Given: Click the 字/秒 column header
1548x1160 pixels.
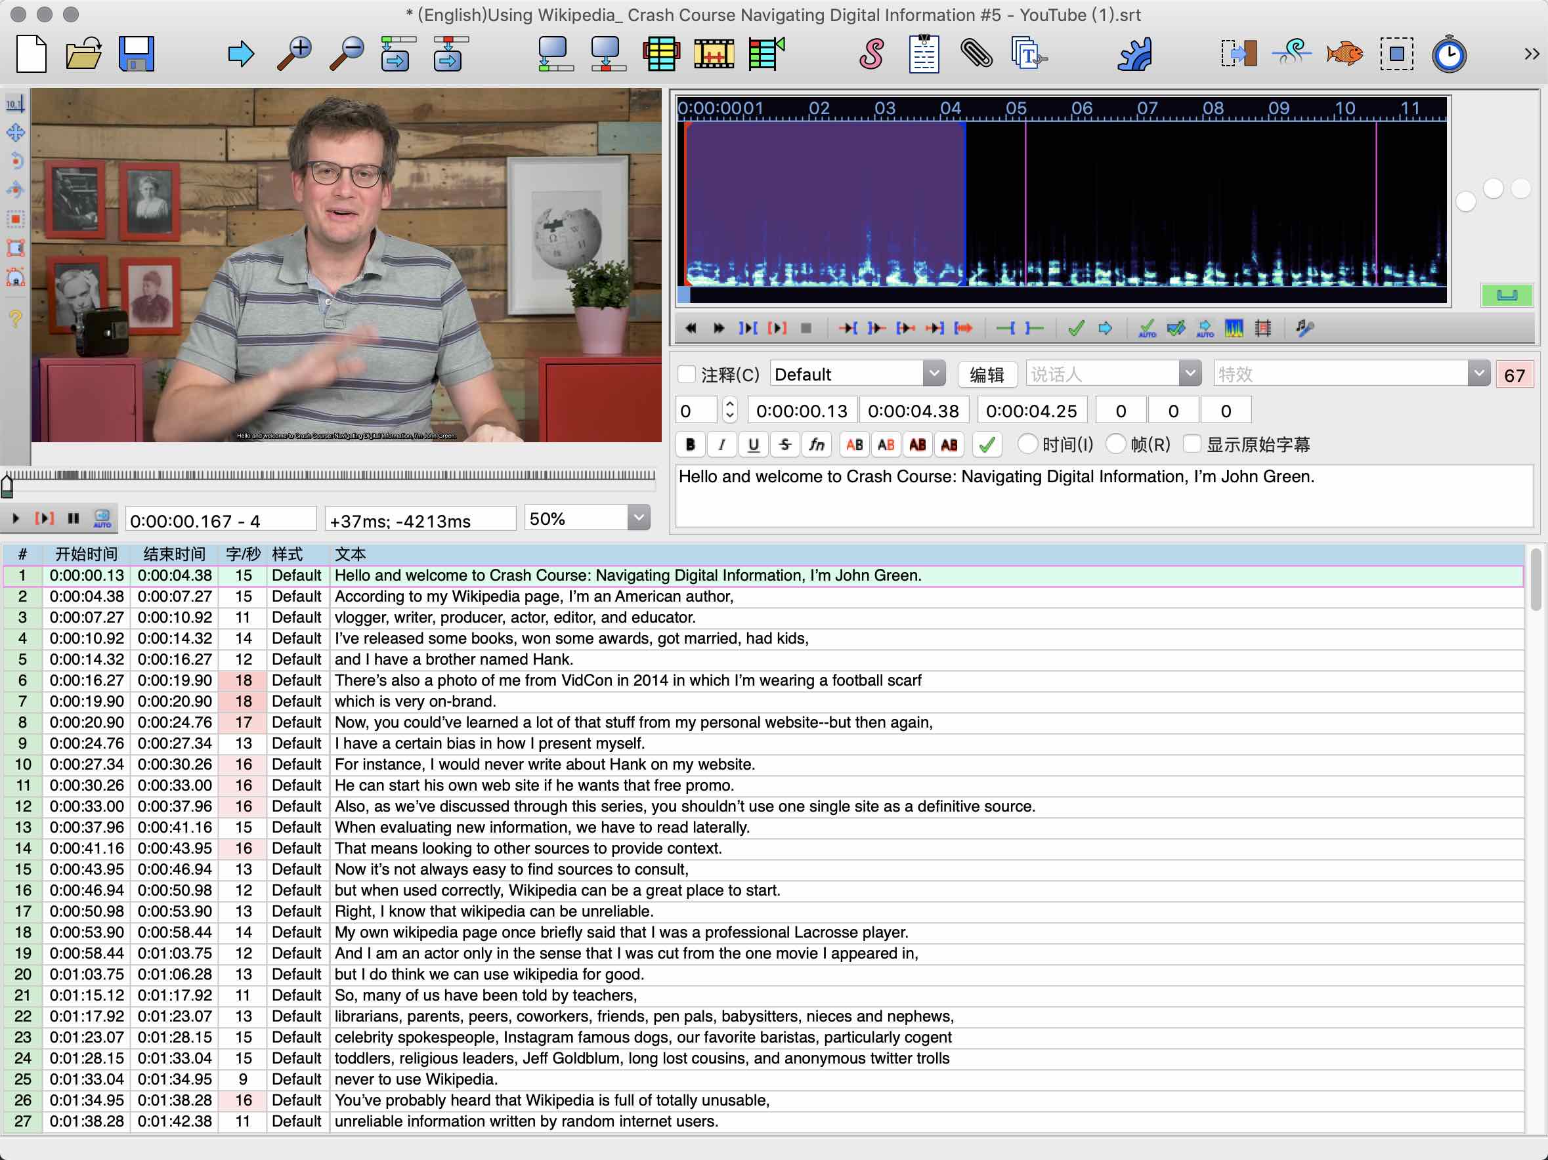Looking at the screenshot, I should (x=243, y=554).
